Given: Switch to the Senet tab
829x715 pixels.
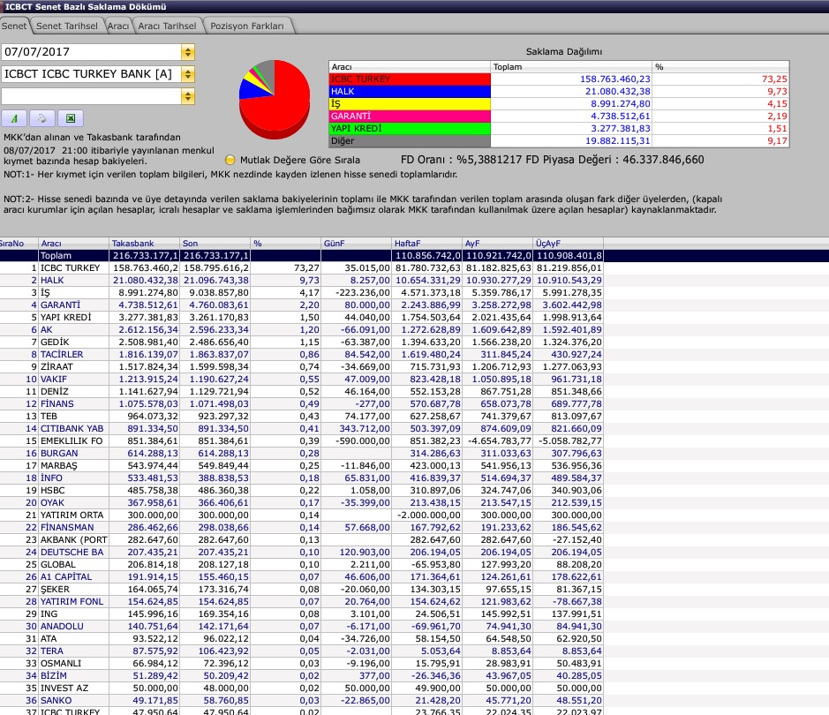Looking at the screenshot, I should click(14, 26).
